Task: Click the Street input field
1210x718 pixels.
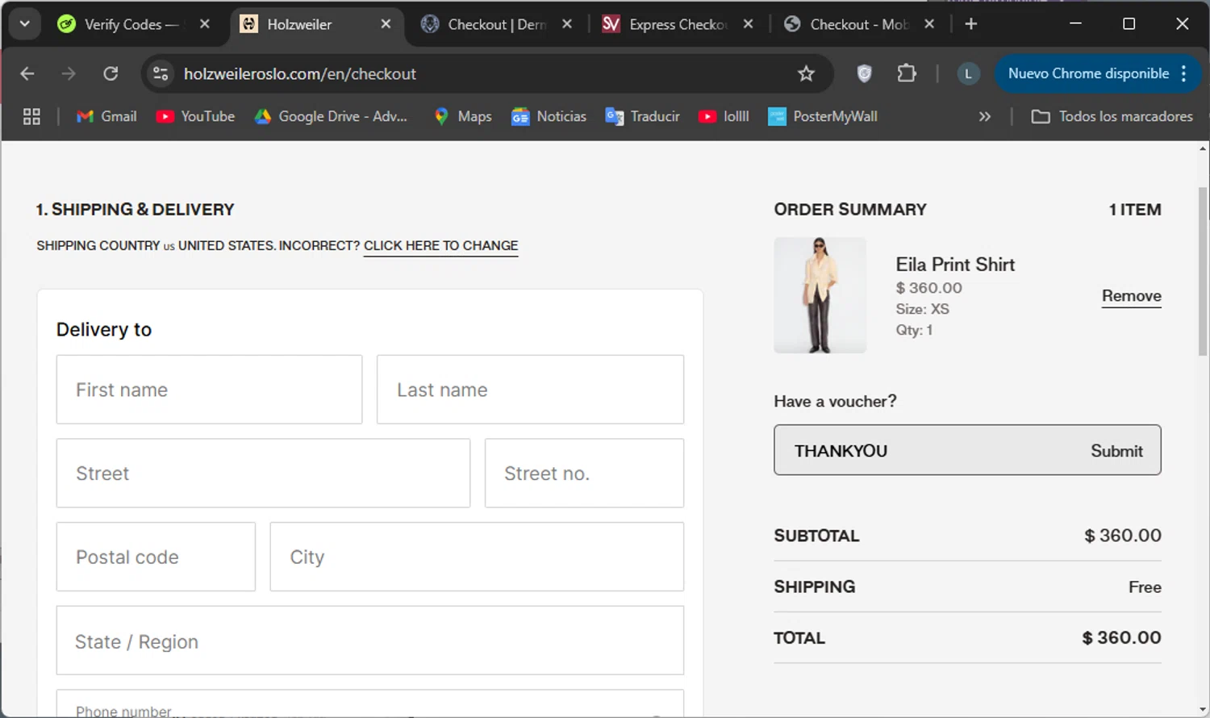Action: (x=263, y=474)
